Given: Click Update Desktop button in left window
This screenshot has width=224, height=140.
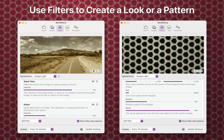Looking at the screenshot, I should coord(93,129).
